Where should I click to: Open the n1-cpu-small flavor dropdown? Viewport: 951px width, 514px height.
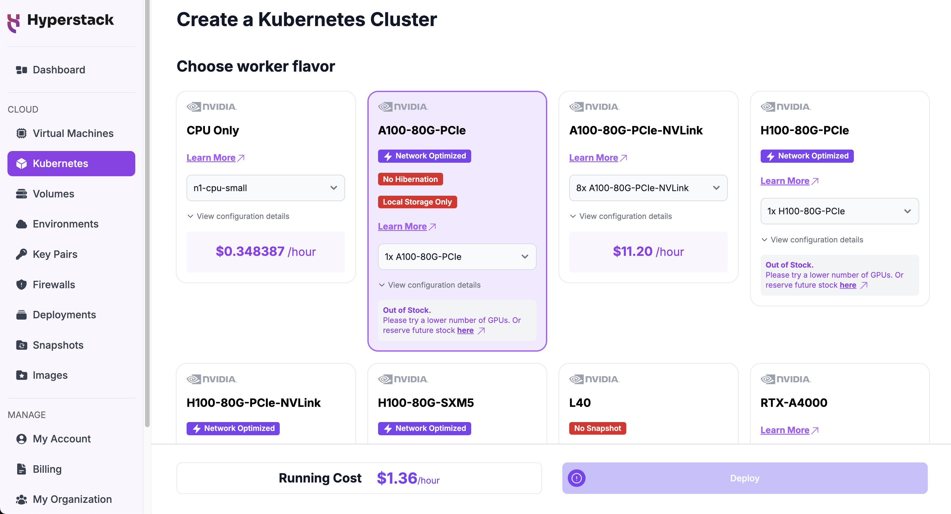265,188
